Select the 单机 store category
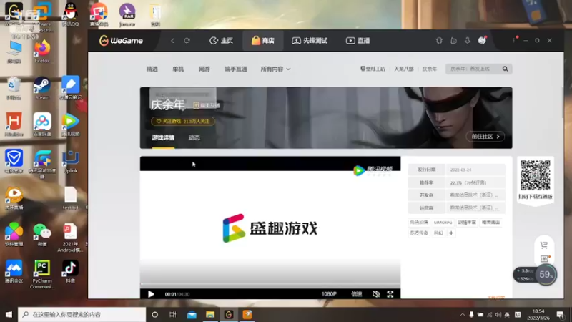 [x=178, y=69]
